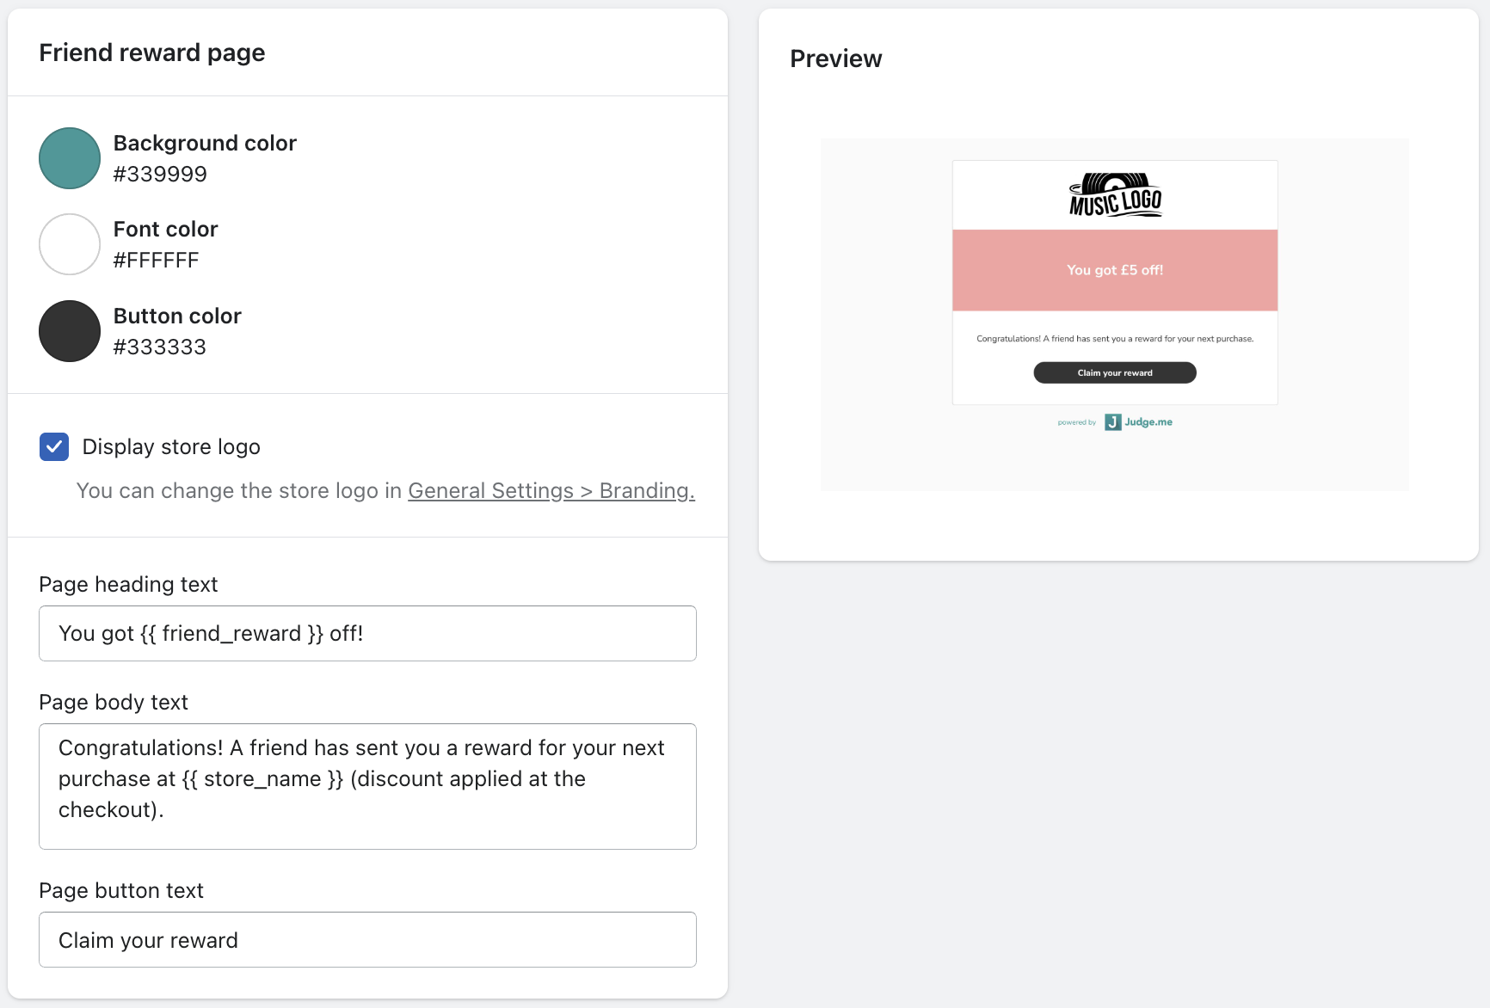The width and height of the screenshot is (1490, 1008).
Task: Click the Button color #333333 label
Action: (176, 331)
